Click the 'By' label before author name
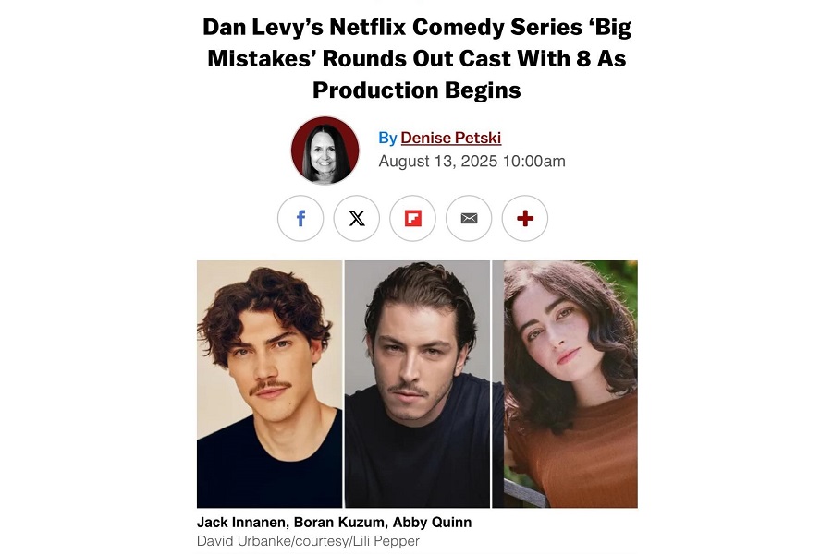Viewport: 833px width, 554px height. point(387,138)
